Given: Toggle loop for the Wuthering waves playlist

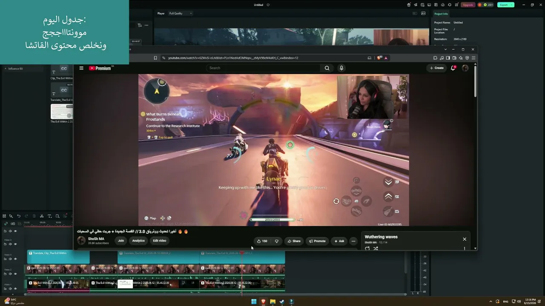Looking at the screenshot, I should [367, 249].
